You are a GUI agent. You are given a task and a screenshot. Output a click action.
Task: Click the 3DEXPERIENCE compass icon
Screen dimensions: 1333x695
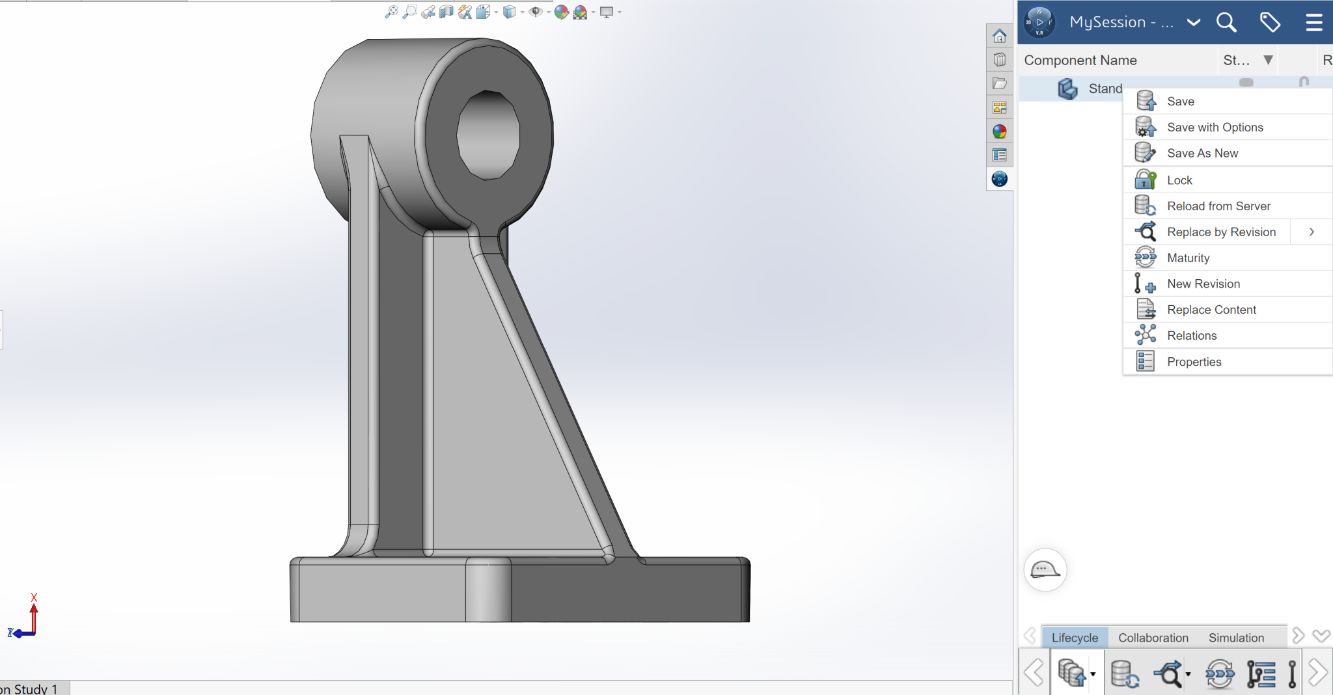coord(1039,22)
